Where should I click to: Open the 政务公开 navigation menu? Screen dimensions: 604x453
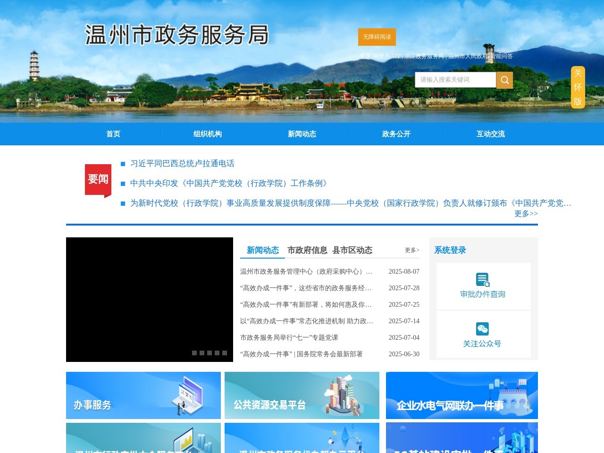pyautogui.click(x=395, y=134)
